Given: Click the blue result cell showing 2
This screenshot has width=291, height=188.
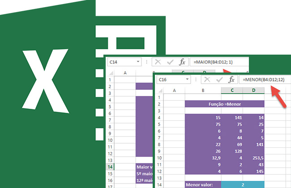Looking at the screenshot, I should pyautogui.click(x=243, y=185).
